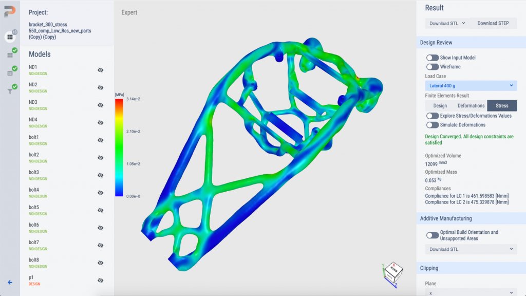Image resolution: width=526 pixels, height=296 pixels.
Task: Open the grid step icon with green check
Action: coord(10,54)
